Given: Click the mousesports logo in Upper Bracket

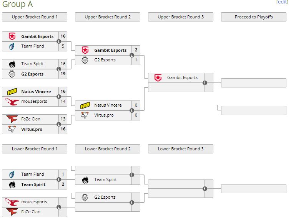Looking at the screenshot, I should 12,102.
